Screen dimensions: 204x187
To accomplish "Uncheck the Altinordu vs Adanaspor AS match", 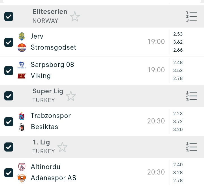I will (9, 173).
